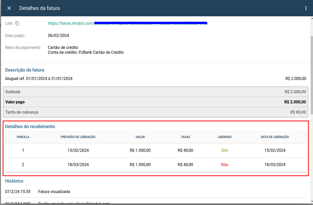Image resolution: width=313 pixels, height=205 pixels.
Task: Click the green 'Sim' status in parcela 1
Action: [x=225, y=151]
